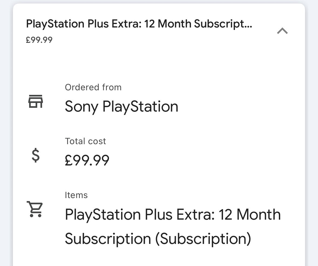
Task: Click the PlayStation Plus Extra card title
Action: [x=139, y=24]
